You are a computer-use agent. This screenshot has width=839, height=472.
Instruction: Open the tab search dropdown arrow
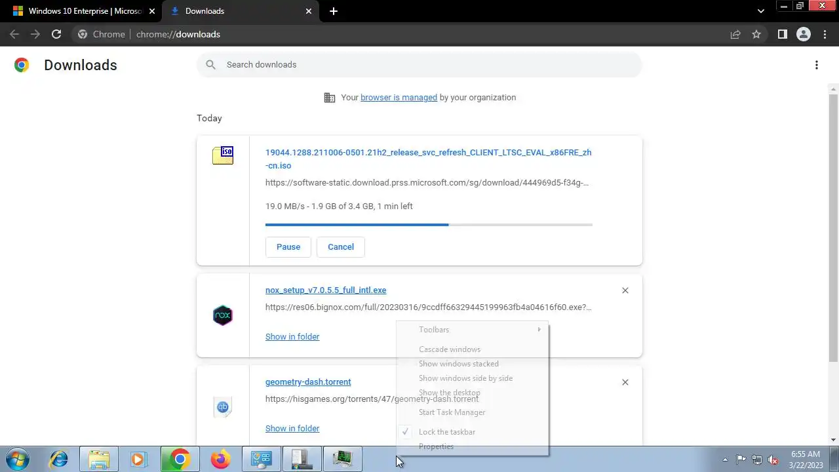coord(761,11)
